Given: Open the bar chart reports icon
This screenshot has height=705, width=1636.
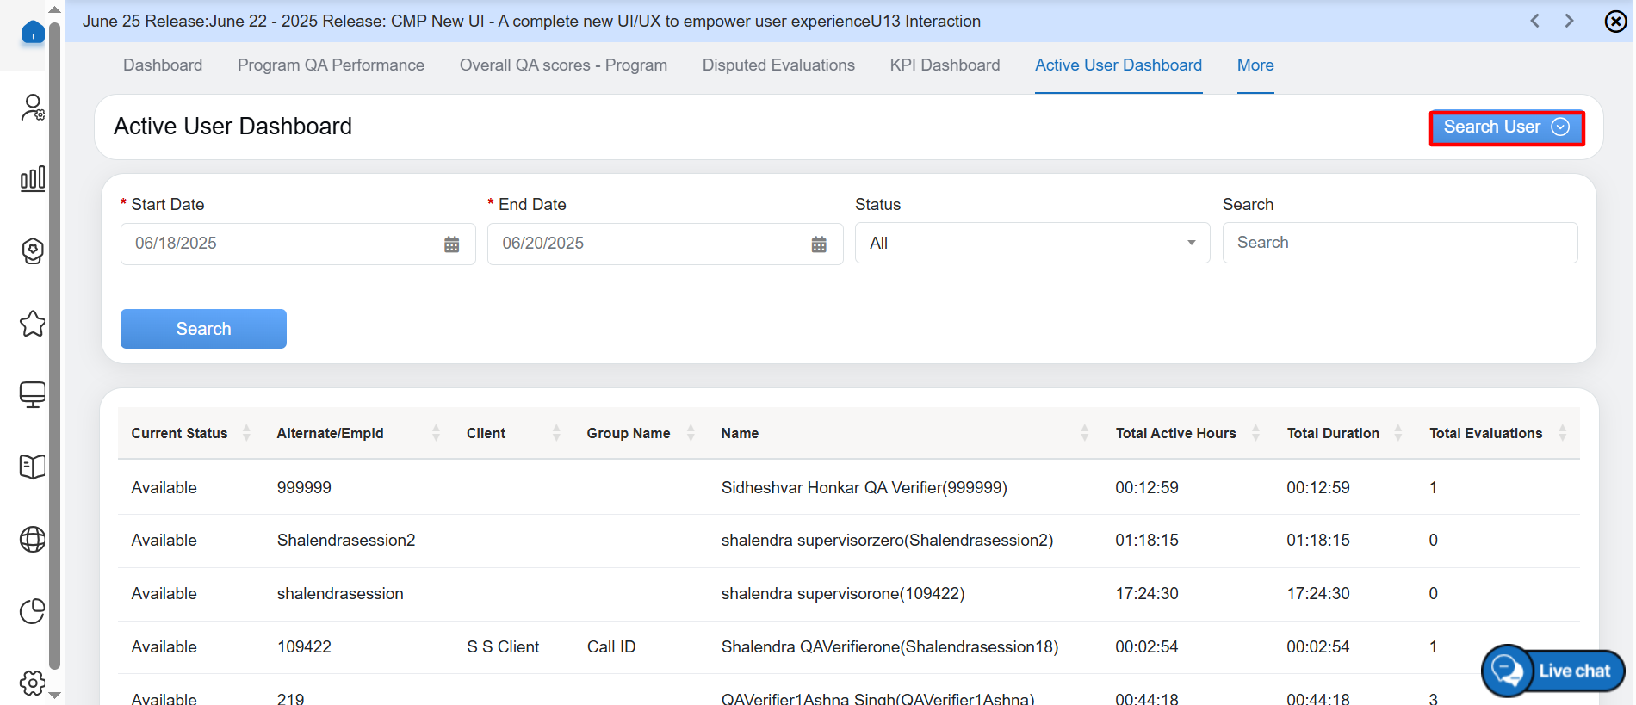Looking at the screenshot, I should click(33, 179).
